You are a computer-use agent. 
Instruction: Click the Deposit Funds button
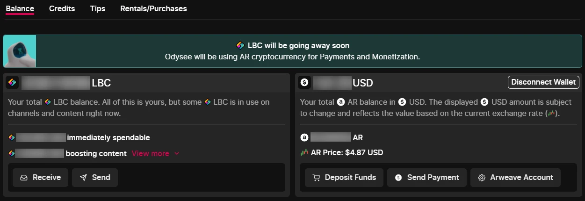point(344,178)
